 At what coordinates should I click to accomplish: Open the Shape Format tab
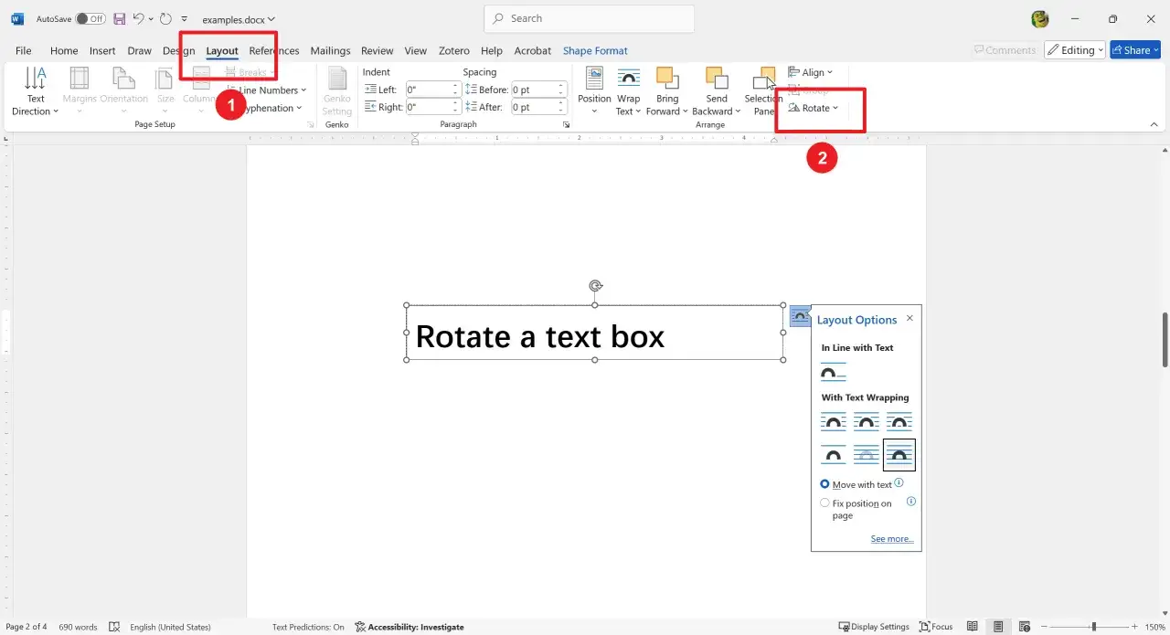click(x=595, y=51)
